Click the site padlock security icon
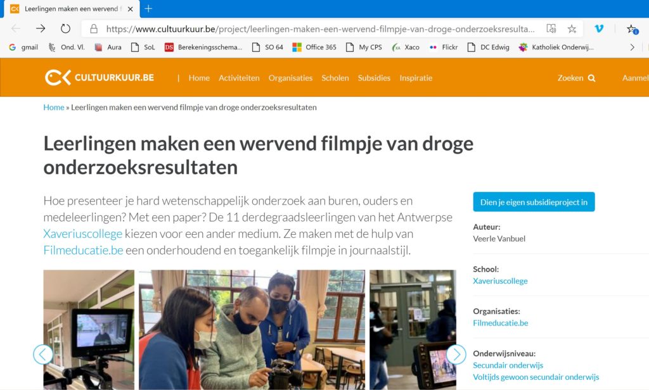 [x=94, y=28]
